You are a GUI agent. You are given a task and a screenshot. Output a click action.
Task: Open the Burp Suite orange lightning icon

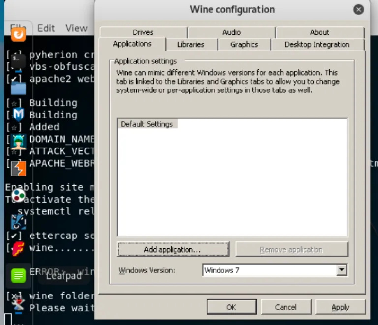pos(18,169)
